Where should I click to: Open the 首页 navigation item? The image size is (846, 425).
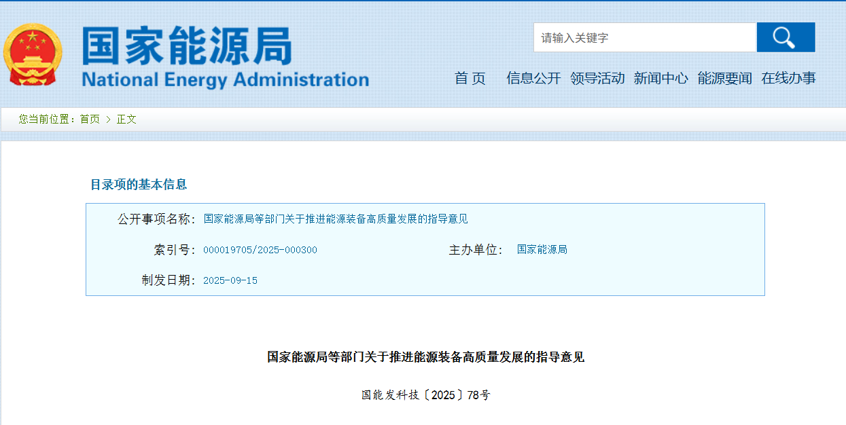tap(470, 79)
